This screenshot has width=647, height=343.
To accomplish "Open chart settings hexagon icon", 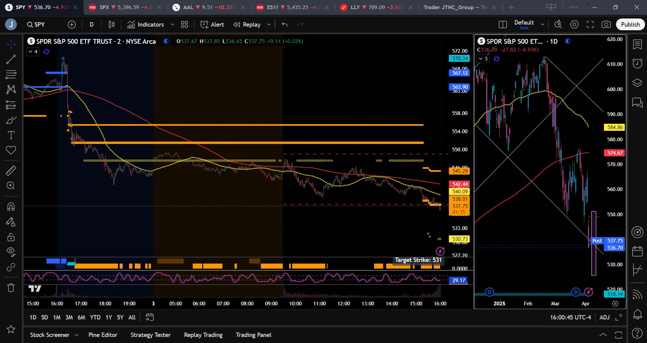I will point(574,25).
